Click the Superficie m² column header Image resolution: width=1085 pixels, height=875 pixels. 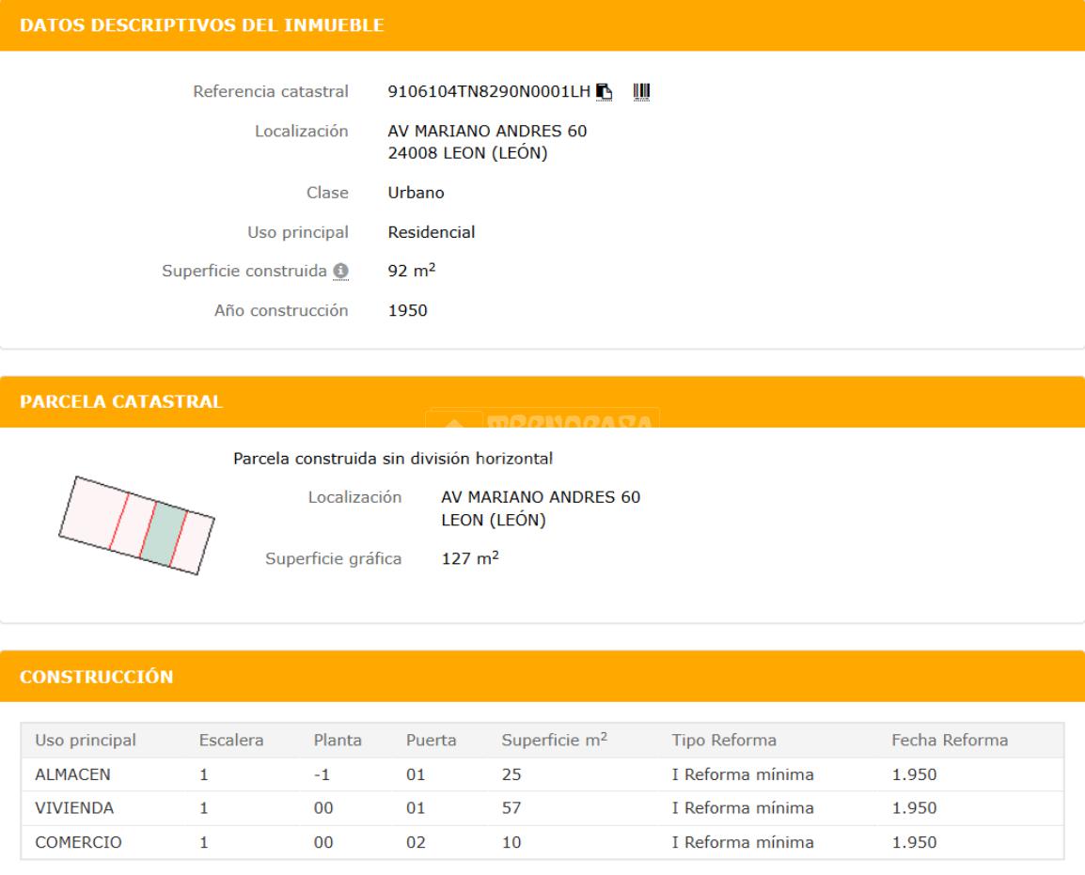pos(554,741)
